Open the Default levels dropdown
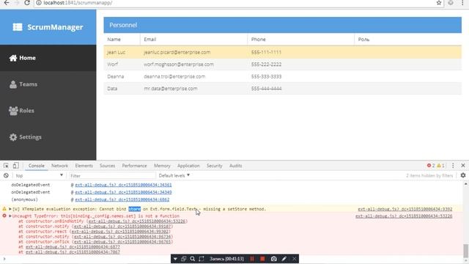Viewport: 469px width, 264px height. point(174,175)
